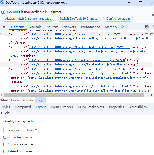Select html in the breadcrumb

[x=4, y=100]
